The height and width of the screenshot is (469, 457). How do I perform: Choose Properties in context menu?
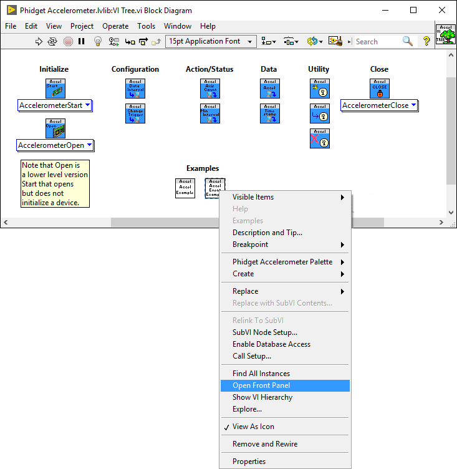[x=285, y=462]
